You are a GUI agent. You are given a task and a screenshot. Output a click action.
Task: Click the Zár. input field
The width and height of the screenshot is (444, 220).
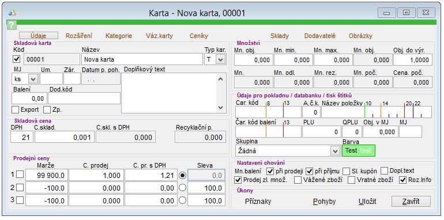pyautogui.click(x=72, y=79)
